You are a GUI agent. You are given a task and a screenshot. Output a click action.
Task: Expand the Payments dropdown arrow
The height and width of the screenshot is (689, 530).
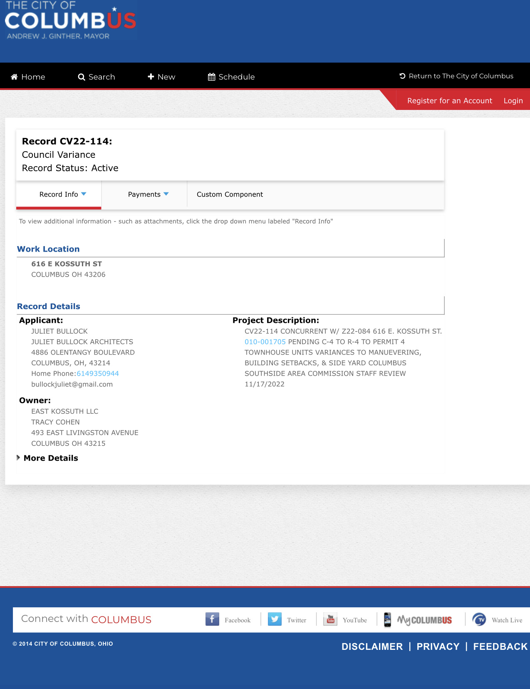166,194
